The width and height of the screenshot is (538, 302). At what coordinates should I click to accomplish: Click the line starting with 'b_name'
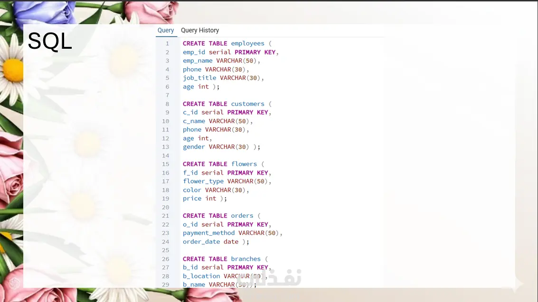pos(219,284)
